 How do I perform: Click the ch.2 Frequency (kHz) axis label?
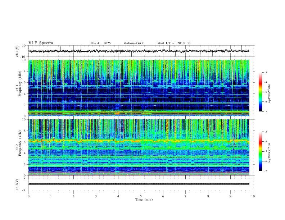click(x=19, y=143)
